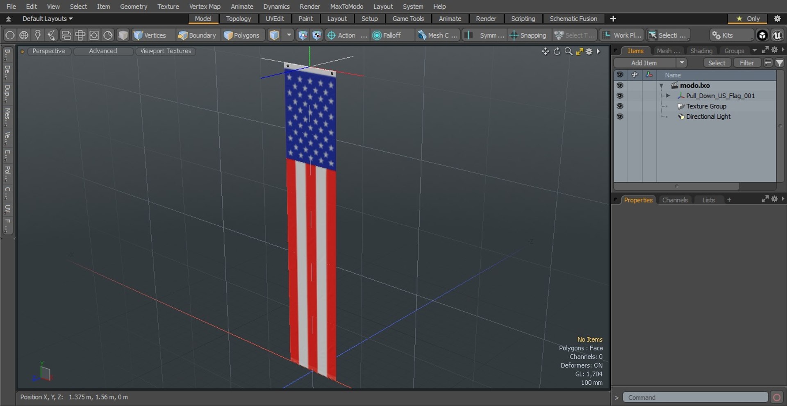Open the Mesh Constraint menu
787x406 pixels.
(x=438, y=35)
